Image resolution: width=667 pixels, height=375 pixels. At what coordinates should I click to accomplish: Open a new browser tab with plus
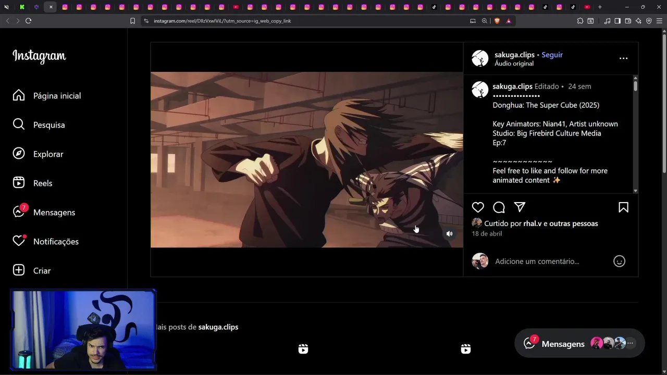[600, 7]
